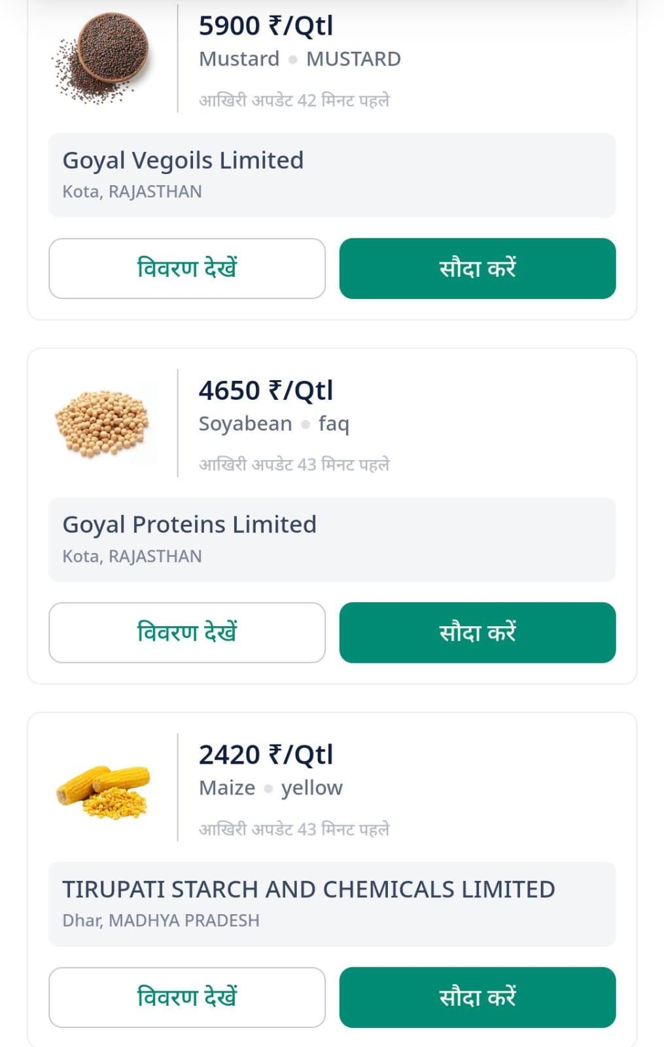This screenshot has height=1047, width=664.
Task: Tap the Soyabean faq commodity label
Action: coord(274,424)
